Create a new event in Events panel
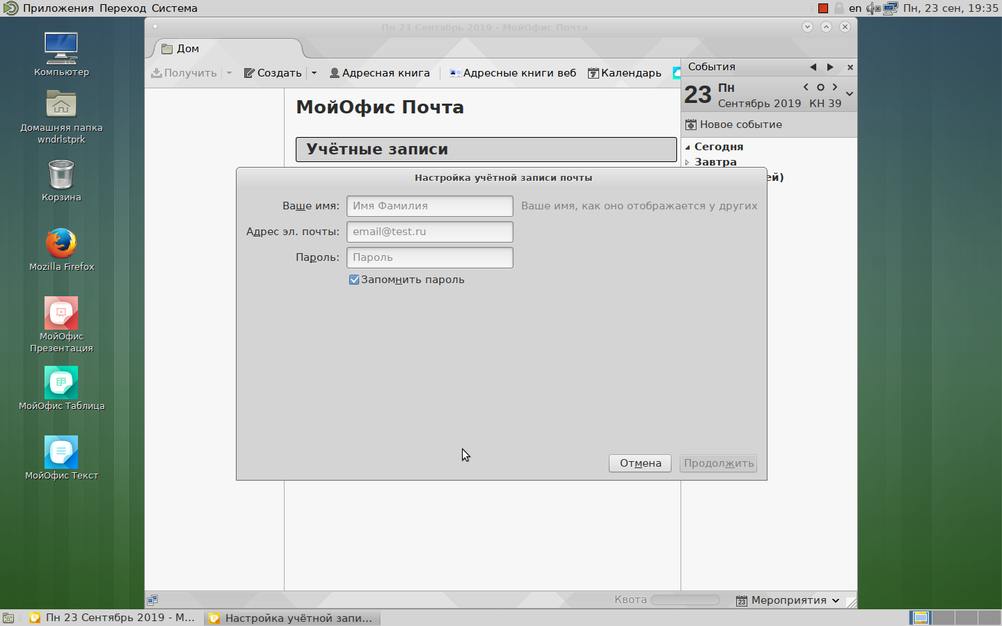Screen dimensions: 1002x626 point(733,125)
